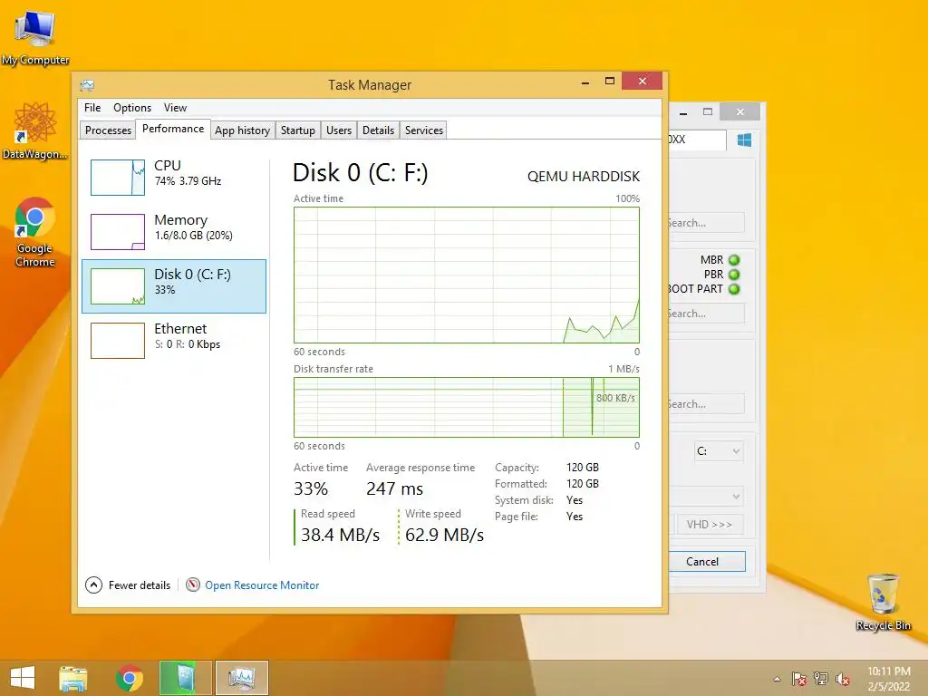Open the Recycle Bin icon
Screen dimensions: 928x696
tap(883, 602)
